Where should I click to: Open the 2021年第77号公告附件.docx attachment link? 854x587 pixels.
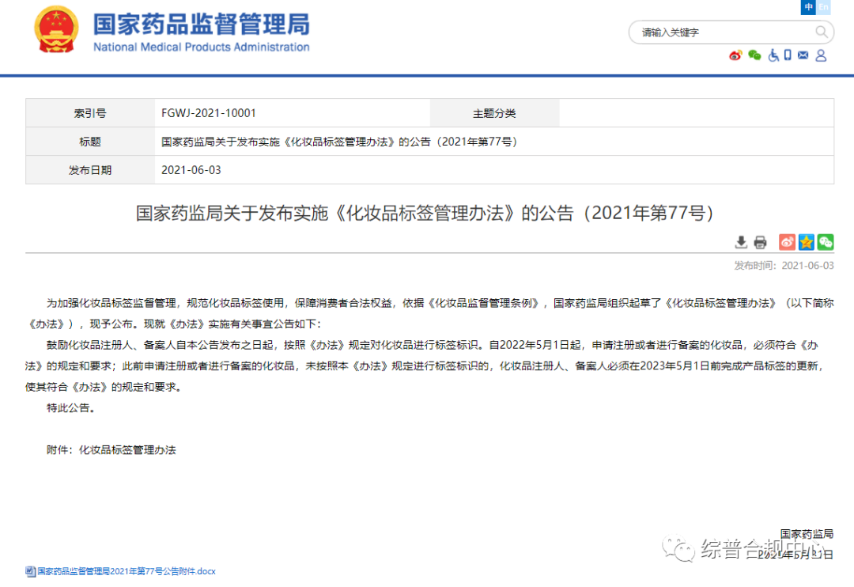pyautogui.click(x=126, y=571)
